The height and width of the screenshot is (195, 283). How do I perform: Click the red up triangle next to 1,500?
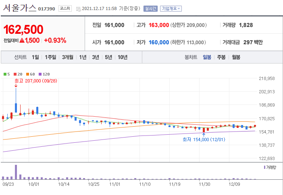coord(22,40)
